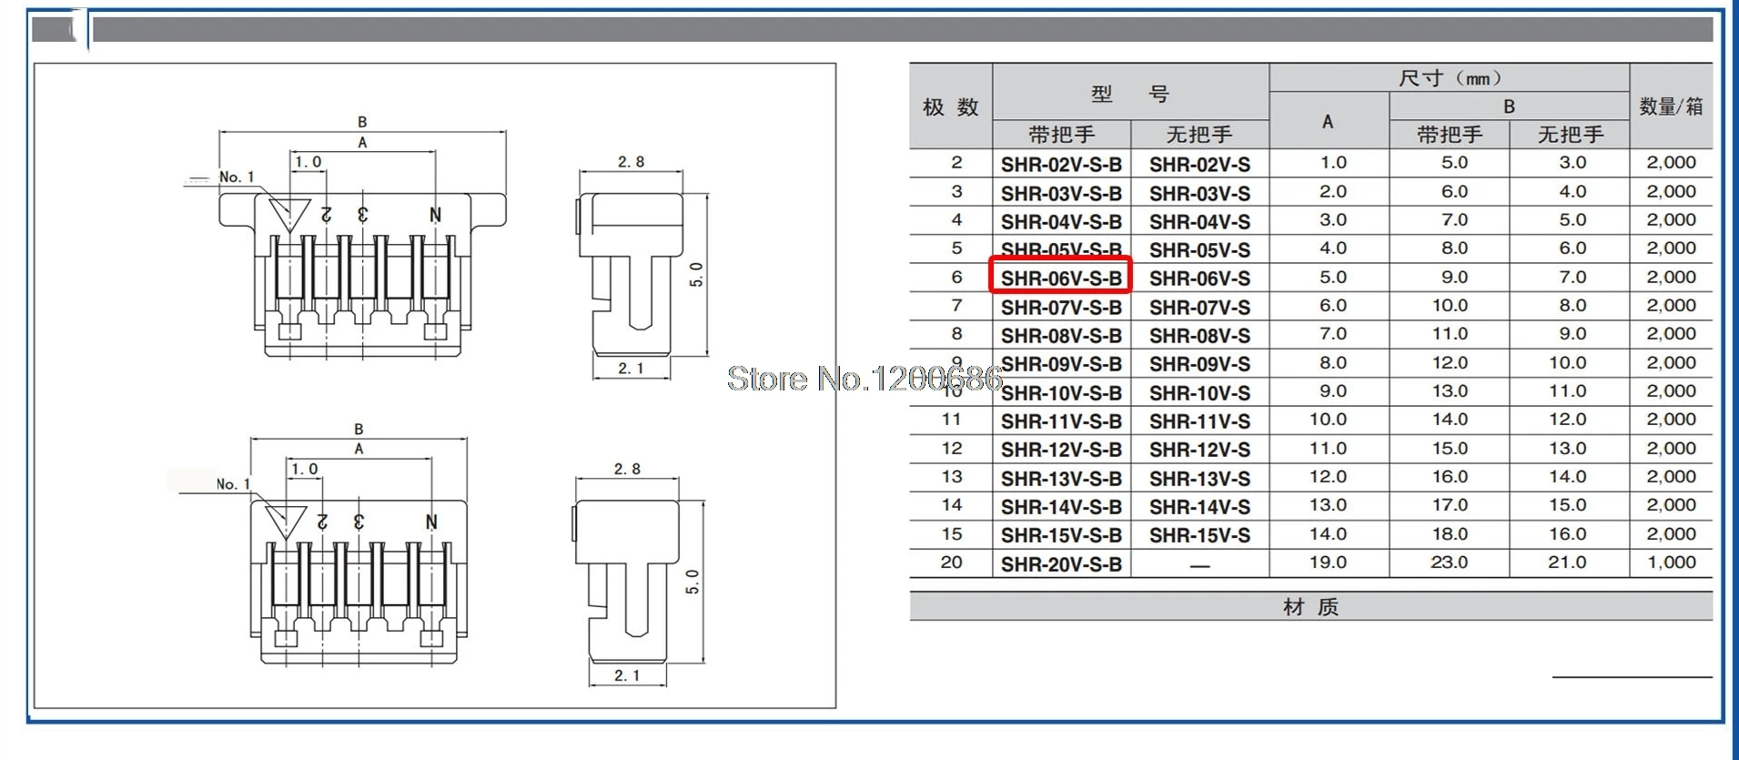Click model number SHR-14V-S

pyautogui.click(x=1199, y=507)
